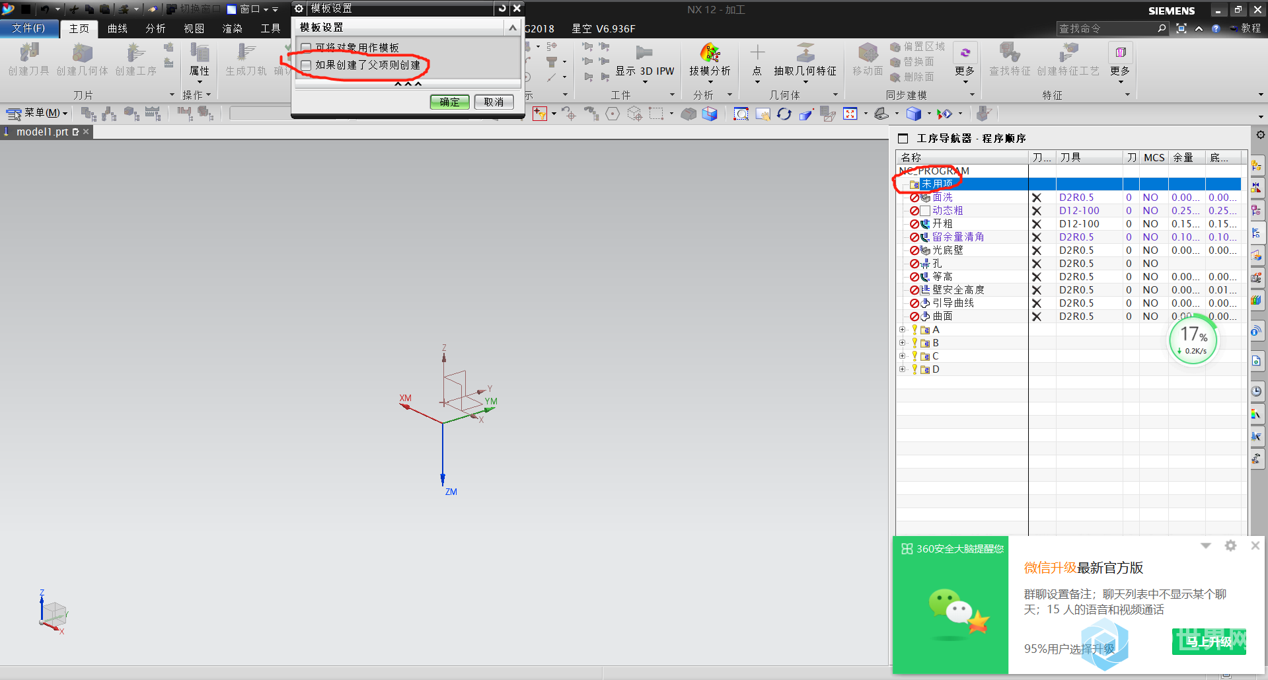
Task: Select the 留余量清角 operation row
Action: click(1068, 237)
